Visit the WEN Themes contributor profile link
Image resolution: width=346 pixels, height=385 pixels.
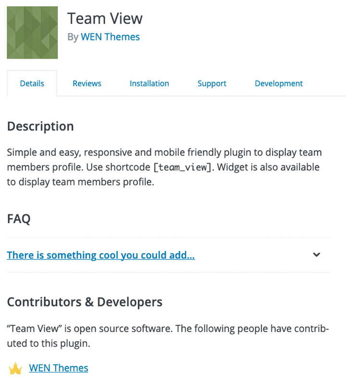coord(59,368)
